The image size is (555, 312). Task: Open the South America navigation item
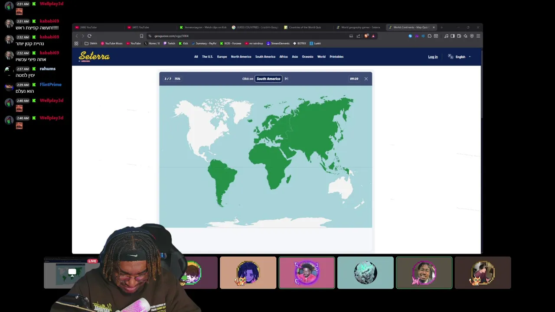[265, 57]
